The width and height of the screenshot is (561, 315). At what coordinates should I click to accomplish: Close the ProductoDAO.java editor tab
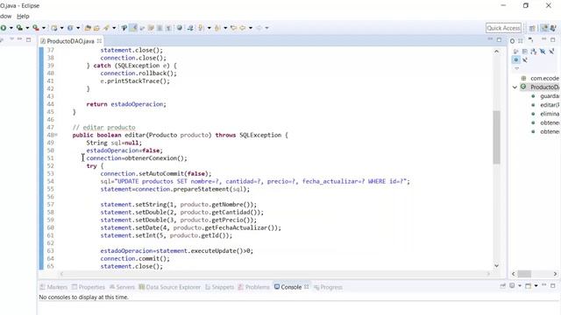click(99, 41)
